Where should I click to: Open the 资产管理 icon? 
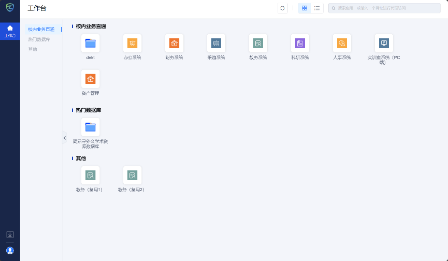(x=90, y=79)
